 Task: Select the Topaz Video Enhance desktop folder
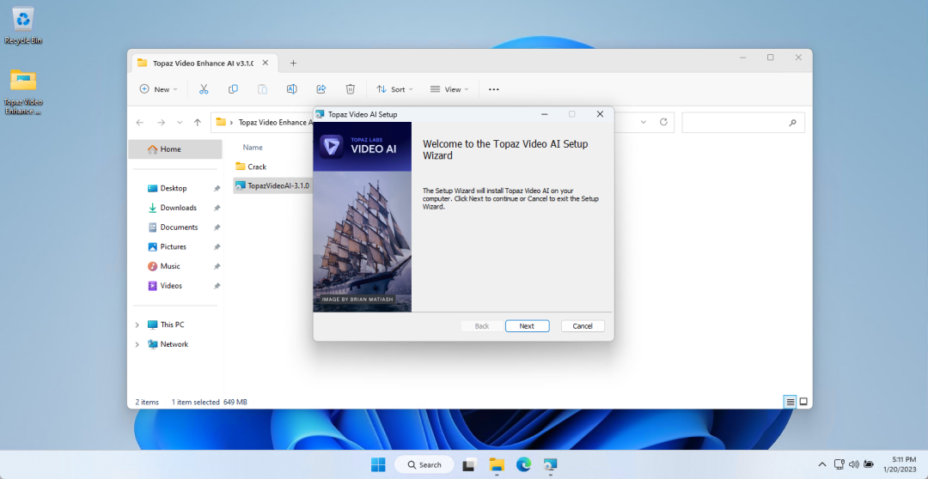23,92
